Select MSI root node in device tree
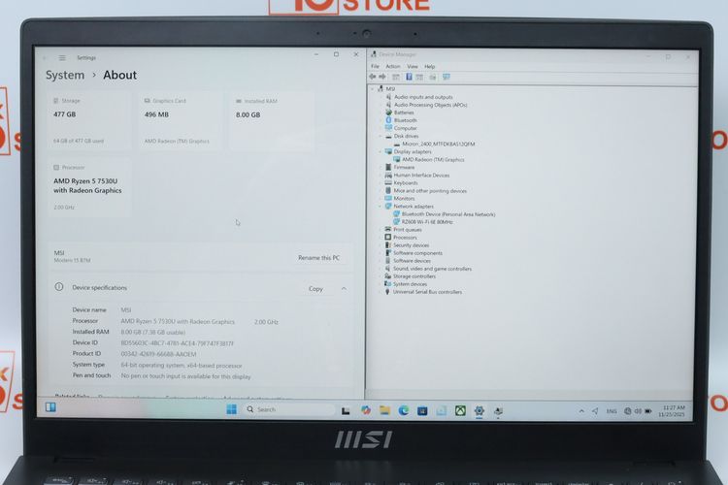The height and width of the screenshot is (485, 728). tap(390, 88)
